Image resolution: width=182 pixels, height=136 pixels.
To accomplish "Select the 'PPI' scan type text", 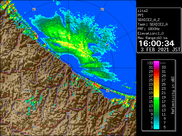I will tap(140, 15).
